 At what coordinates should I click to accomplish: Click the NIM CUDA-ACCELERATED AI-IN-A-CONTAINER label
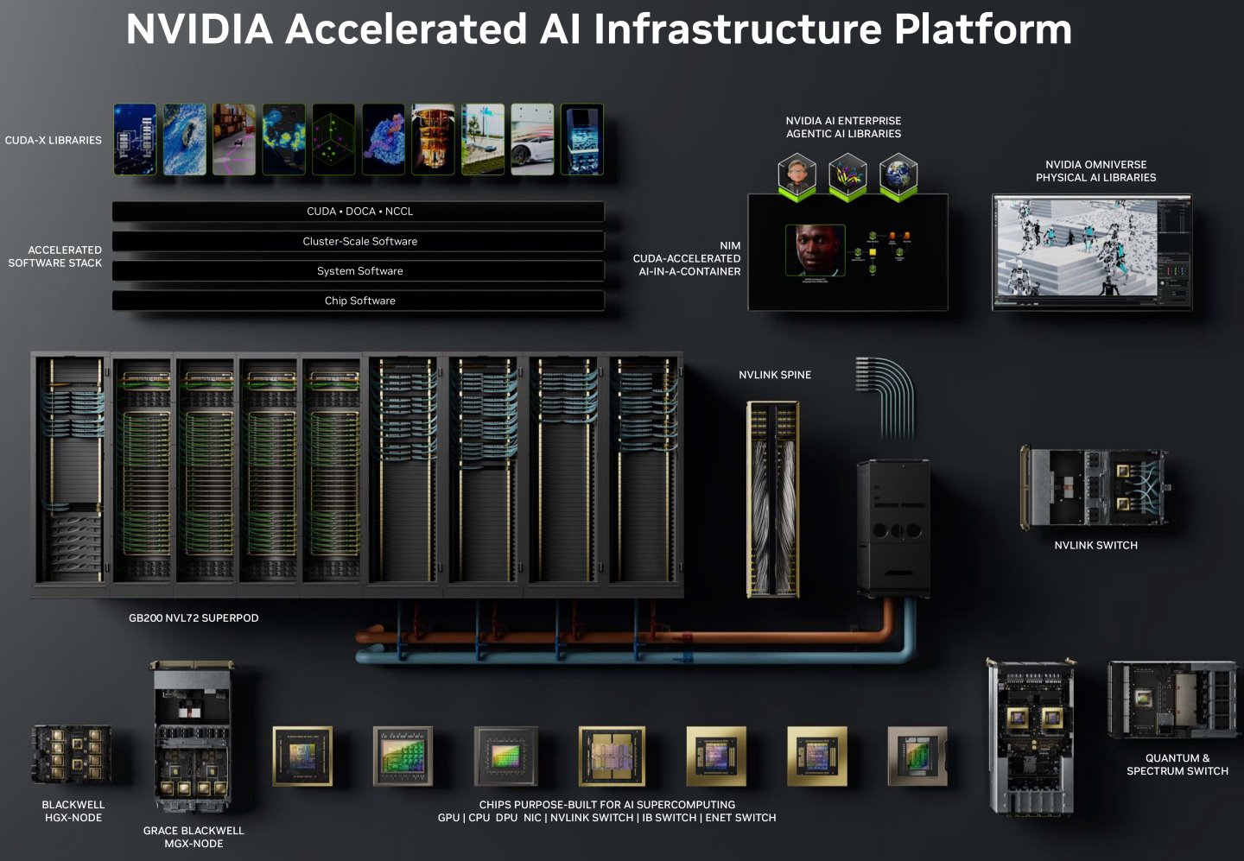[687, 258]
